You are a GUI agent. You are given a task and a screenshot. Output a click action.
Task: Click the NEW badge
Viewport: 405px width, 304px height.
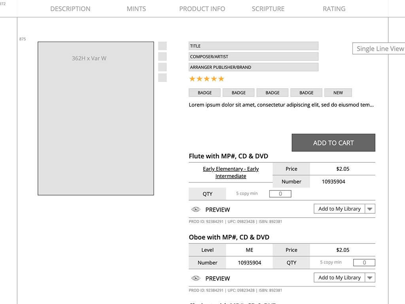pyautogui.click(x=338, y=93)
